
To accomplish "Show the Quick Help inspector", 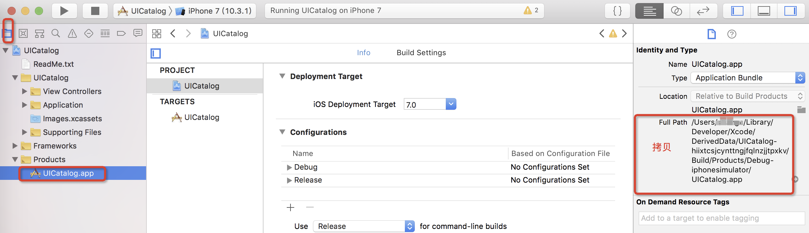I will tap(732, 34).
